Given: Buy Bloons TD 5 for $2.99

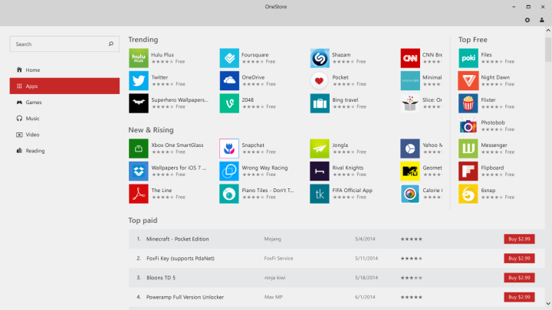Looking at the screenshot, I should (x=519, y=278).
